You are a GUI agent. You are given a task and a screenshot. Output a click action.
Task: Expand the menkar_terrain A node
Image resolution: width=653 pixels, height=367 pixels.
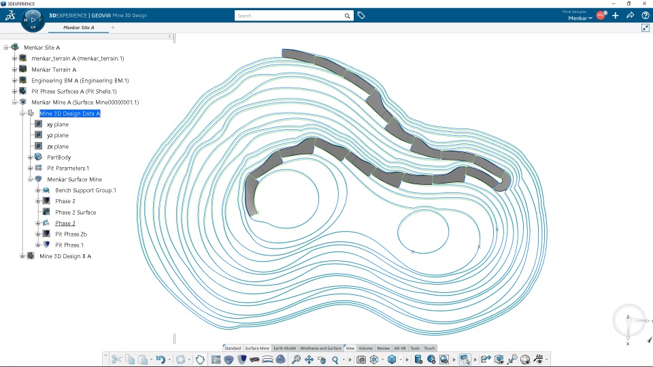[x=14, y=58]
